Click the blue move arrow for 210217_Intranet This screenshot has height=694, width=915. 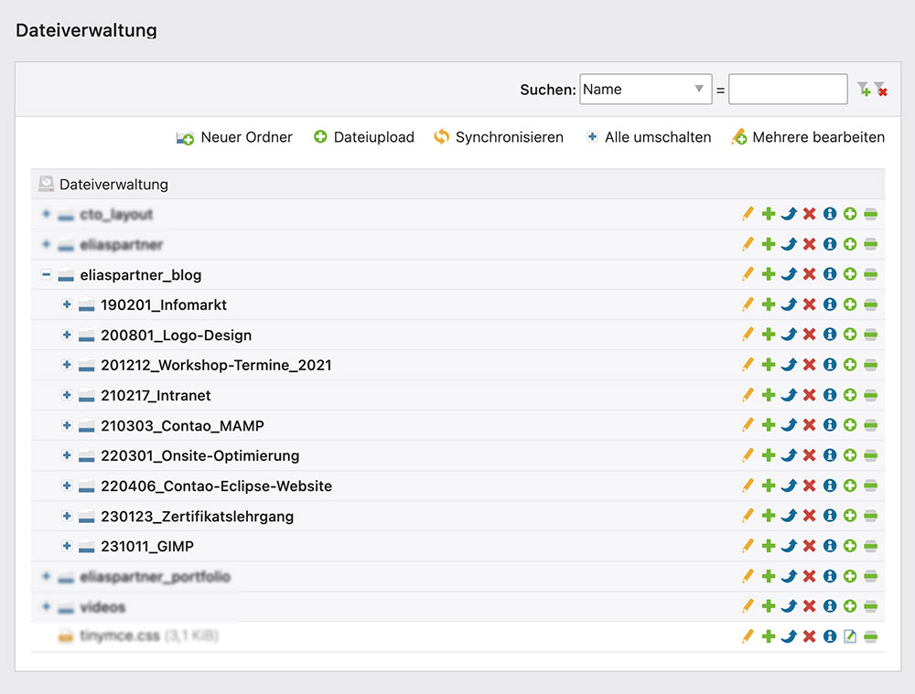click(789, 395)
